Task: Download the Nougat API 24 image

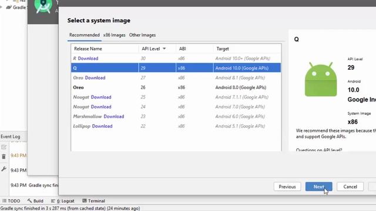Action: click(101, 107)
